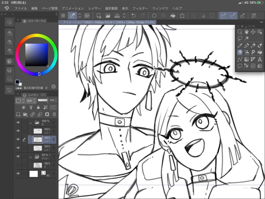The image size is (265, 199).
Task: Hide the 35% animation folder
Action: tap(18, 157)
